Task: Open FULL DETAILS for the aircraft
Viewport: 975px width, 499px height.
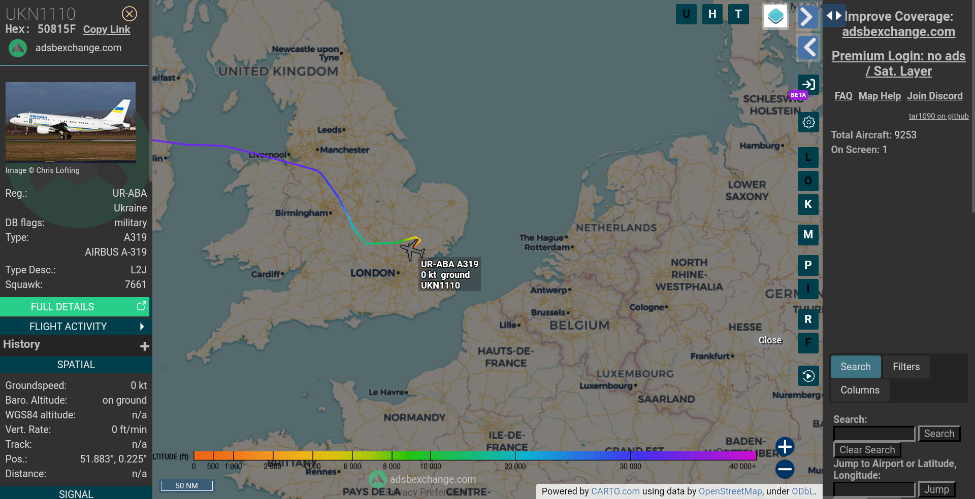Action: pos(75,307)
